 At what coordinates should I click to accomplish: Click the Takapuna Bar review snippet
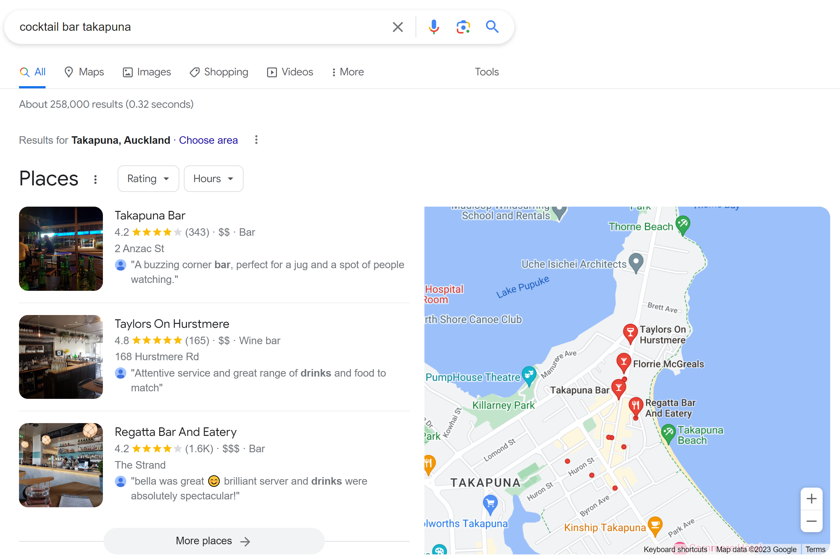[267, 272]
